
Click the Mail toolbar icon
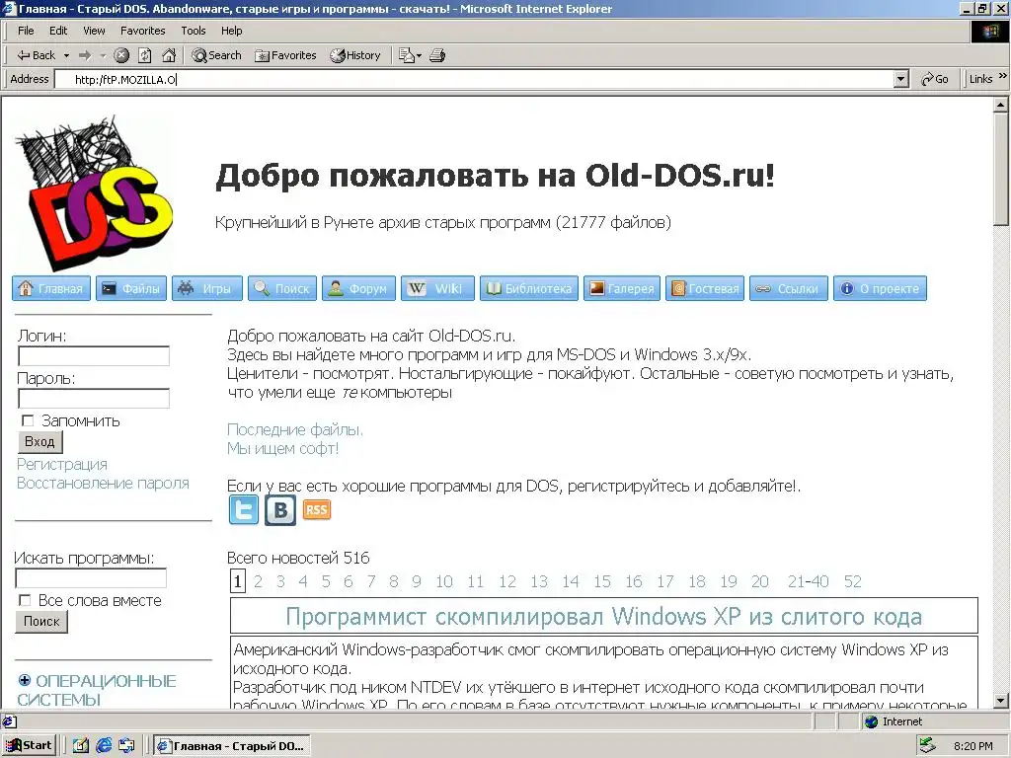[x=406, y=55]
